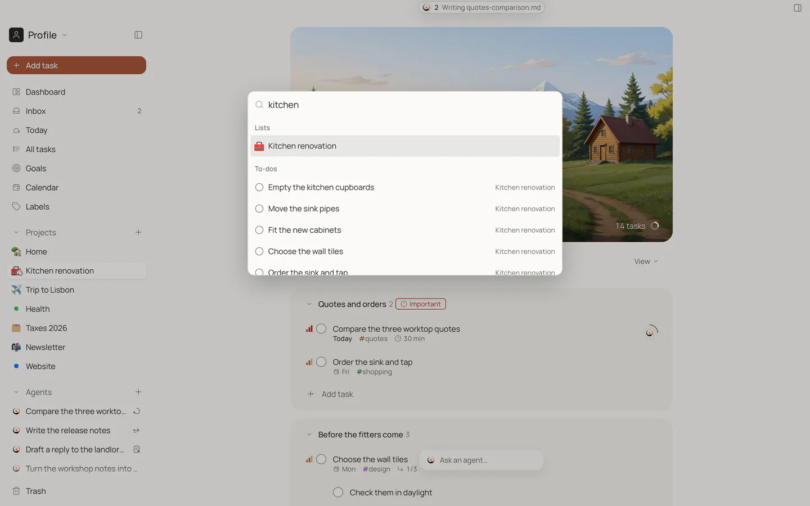The image size is (810, 506).
Task: Collapse the left sidebar panel icon
Action: pos(138,35)
